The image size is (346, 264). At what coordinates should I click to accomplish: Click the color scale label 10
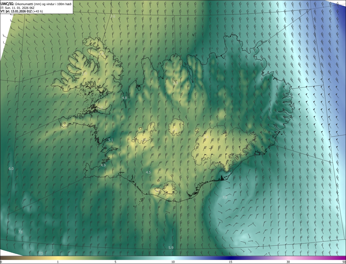point(173,262)
